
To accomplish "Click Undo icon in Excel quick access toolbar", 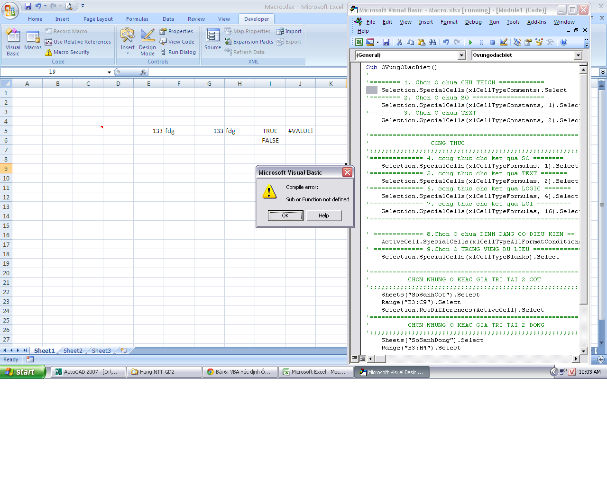I will tap(38, 6).
